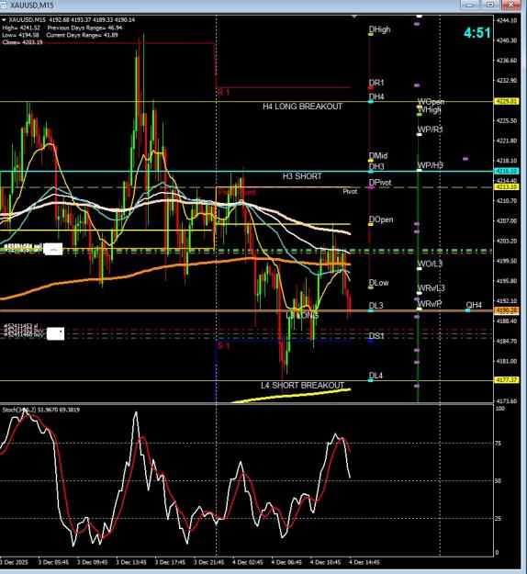
Task: Click the 3 Dec 13:45 time axis label
Action: click(x=131, y=562)
